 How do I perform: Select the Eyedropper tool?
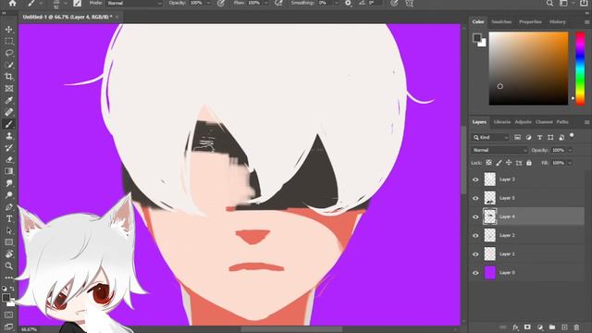click(x=9, y=100)
